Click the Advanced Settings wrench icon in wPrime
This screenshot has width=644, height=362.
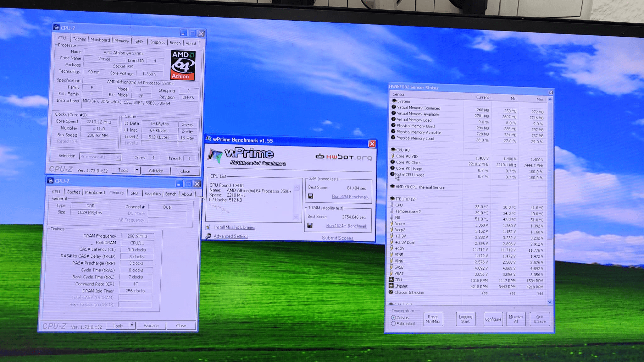[208, 236]
